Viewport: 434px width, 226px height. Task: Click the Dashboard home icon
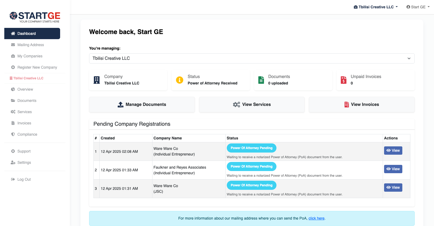pos(13,34)
